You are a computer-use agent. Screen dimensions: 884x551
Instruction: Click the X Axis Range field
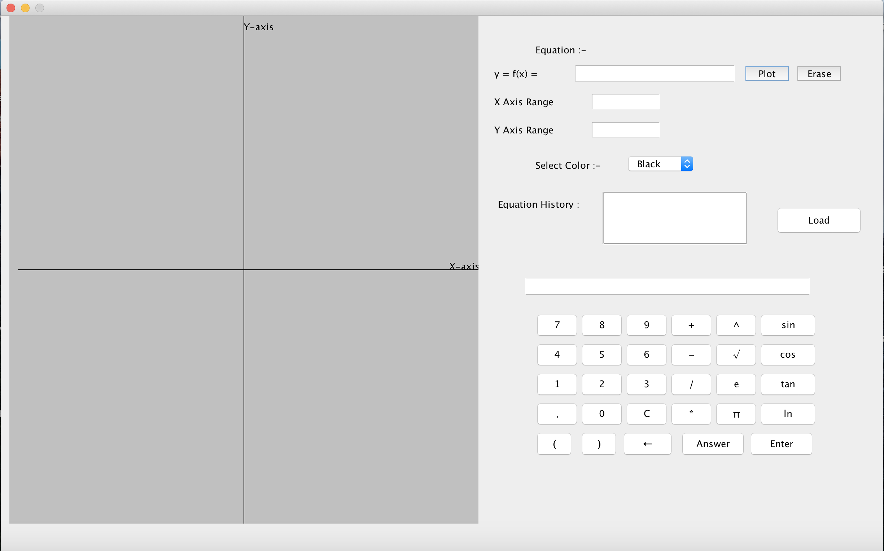(x=625, y=102)
